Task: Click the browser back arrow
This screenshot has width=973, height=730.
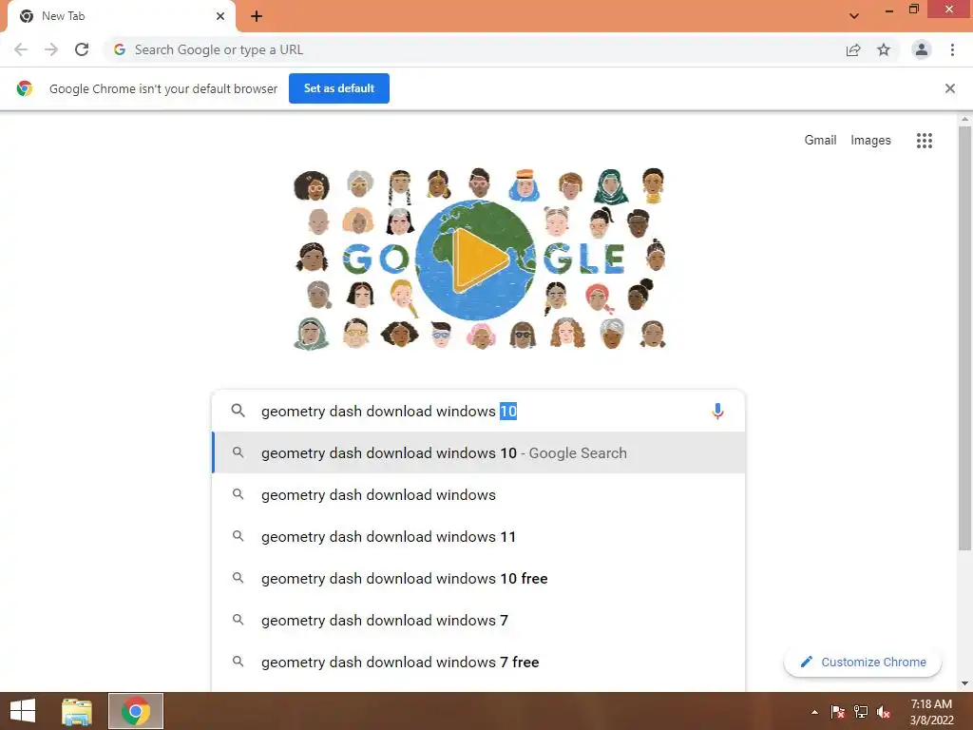Action: (21, 49)
